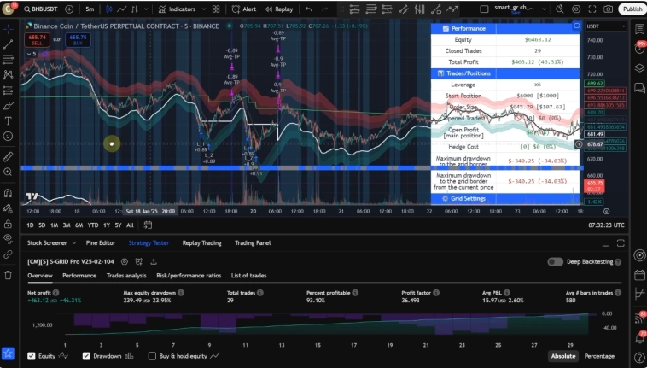The image size is (647, 368).
Task: Toggle the Deep Backtesting switch
Action: coord(556,261)
